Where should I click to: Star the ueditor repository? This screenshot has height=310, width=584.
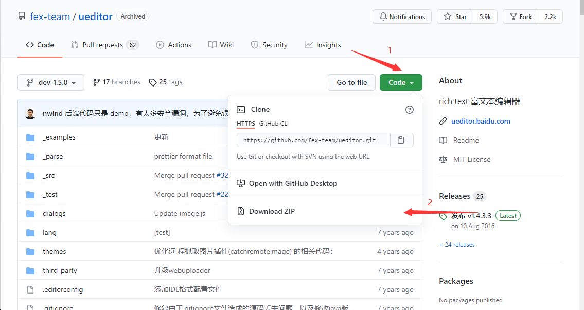pos(455,16)
